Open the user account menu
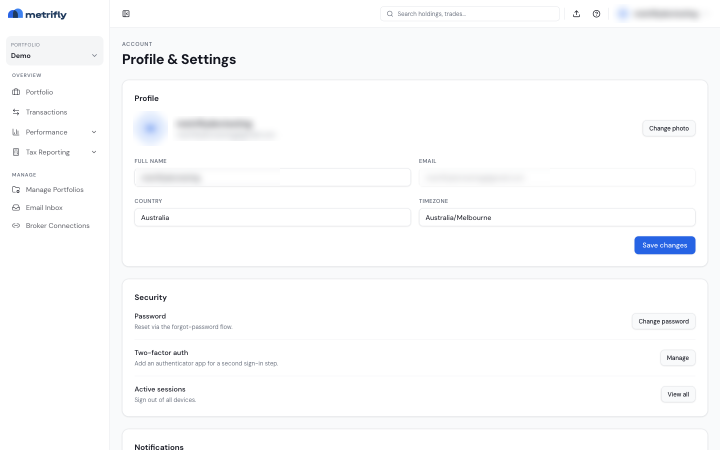Screen dimensions: 720x450 (663, 14)
